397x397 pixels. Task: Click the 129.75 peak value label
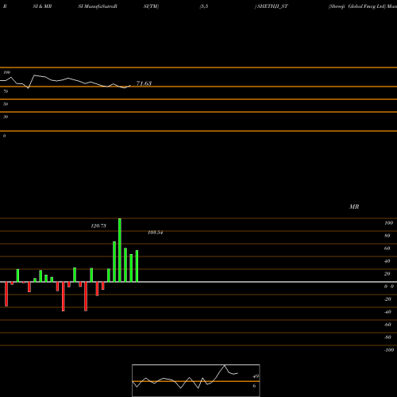[x=98, y=225]
